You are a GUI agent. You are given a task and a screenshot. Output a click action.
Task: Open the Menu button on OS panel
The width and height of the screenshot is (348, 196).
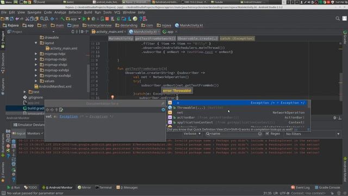coord(6,2)
